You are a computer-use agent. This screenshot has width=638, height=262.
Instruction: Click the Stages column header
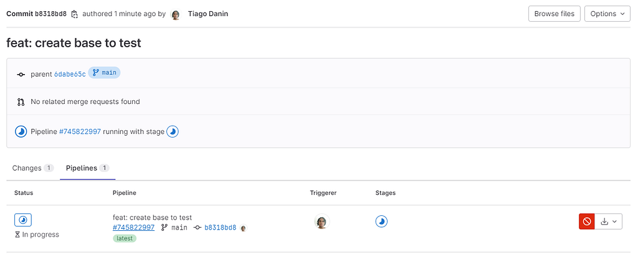385,193
